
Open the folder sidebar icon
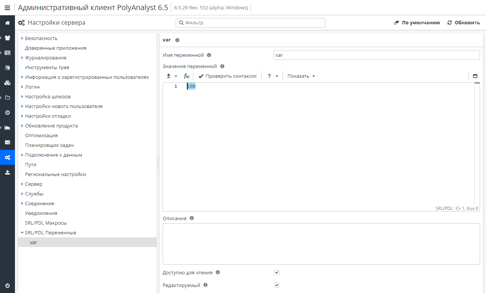click(7, 98)
